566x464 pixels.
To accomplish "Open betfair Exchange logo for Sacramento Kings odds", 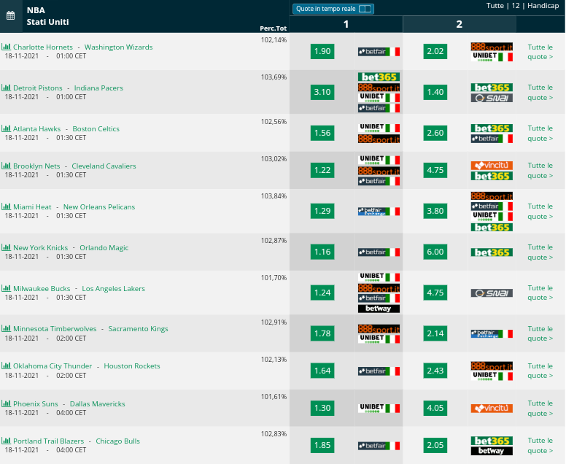I will coord(492,333).
